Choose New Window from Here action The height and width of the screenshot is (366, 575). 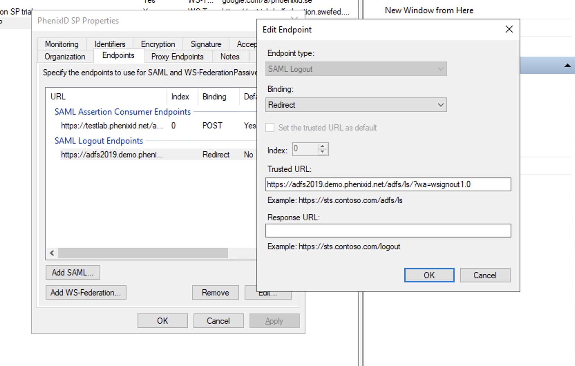(x=429, y=10)
